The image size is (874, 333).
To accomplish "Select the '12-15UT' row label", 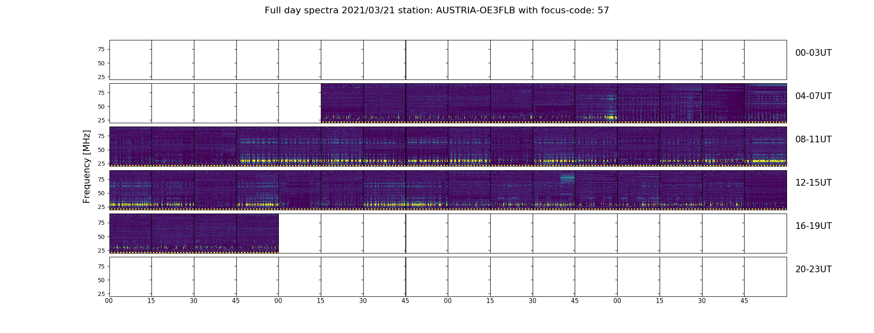I will [x=813, y=183].
